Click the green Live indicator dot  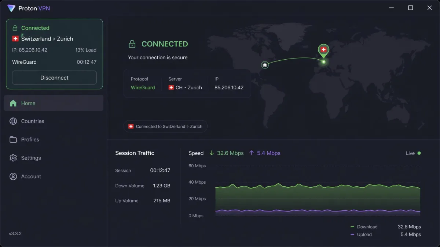tap(419, 153)
